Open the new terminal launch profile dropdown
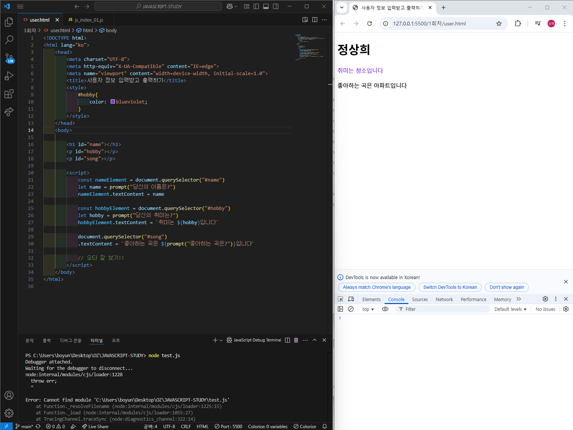This screenshot has height=430, width=573. 221,340
